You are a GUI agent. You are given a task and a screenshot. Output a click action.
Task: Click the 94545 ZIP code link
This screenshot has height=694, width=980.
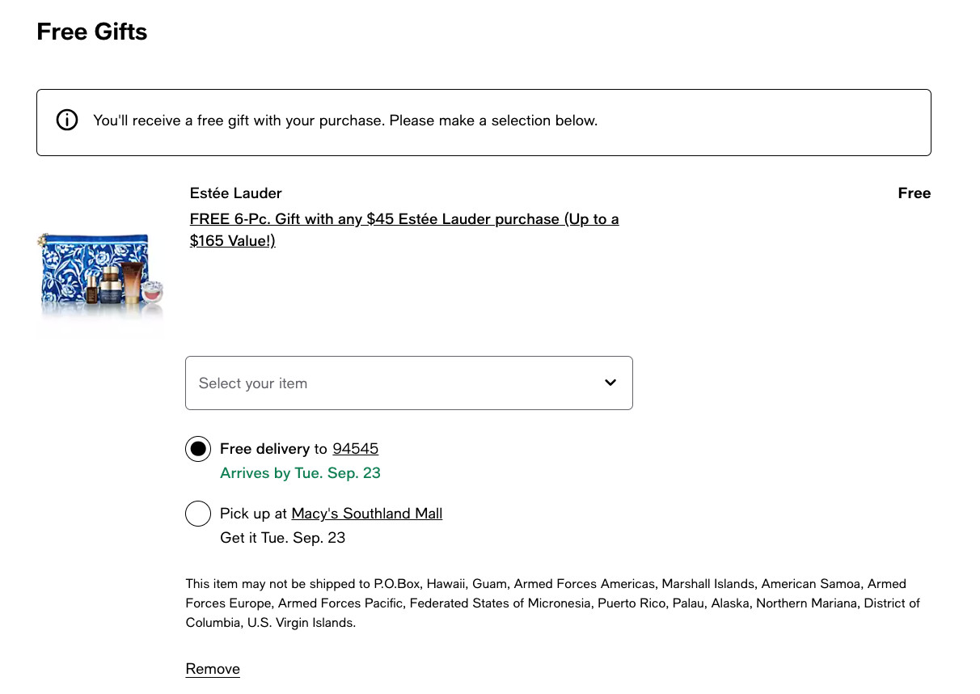point(355,449)
